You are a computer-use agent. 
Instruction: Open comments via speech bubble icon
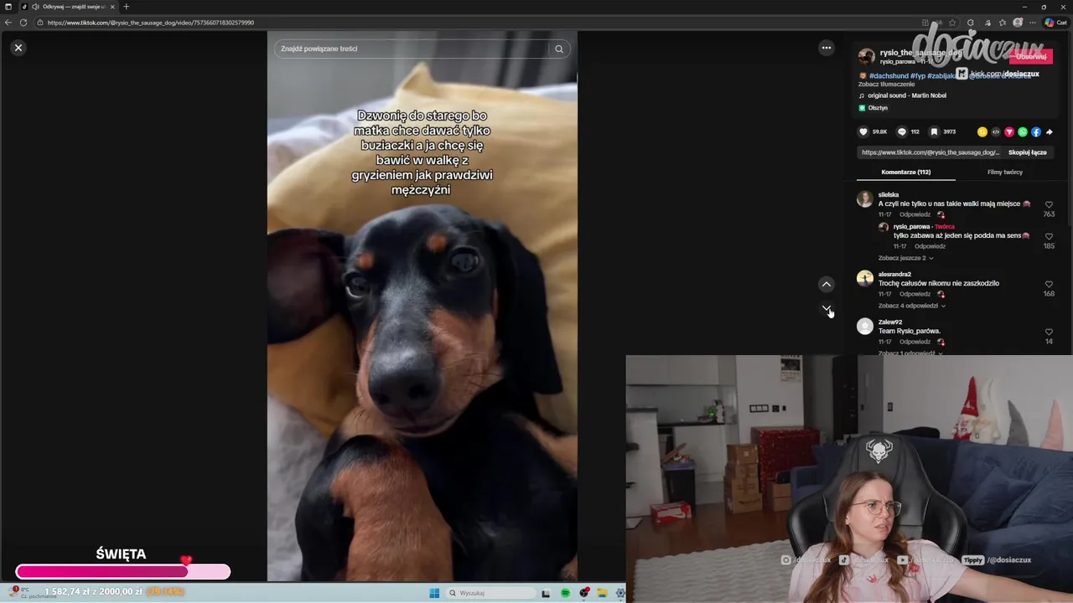902,131
